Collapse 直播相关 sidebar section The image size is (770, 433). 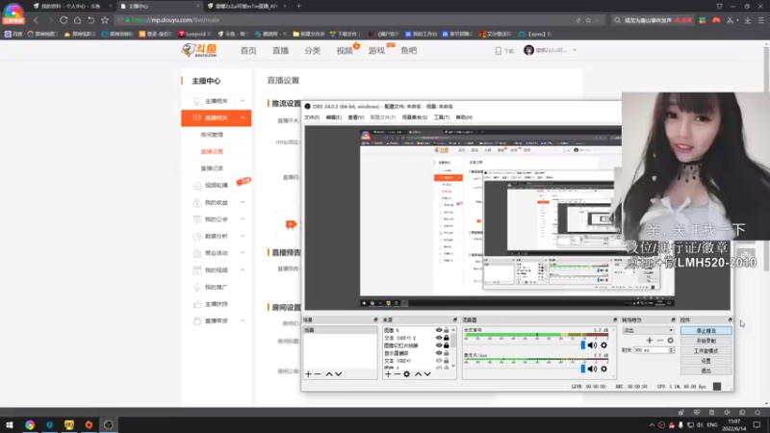tap(243, 117)
